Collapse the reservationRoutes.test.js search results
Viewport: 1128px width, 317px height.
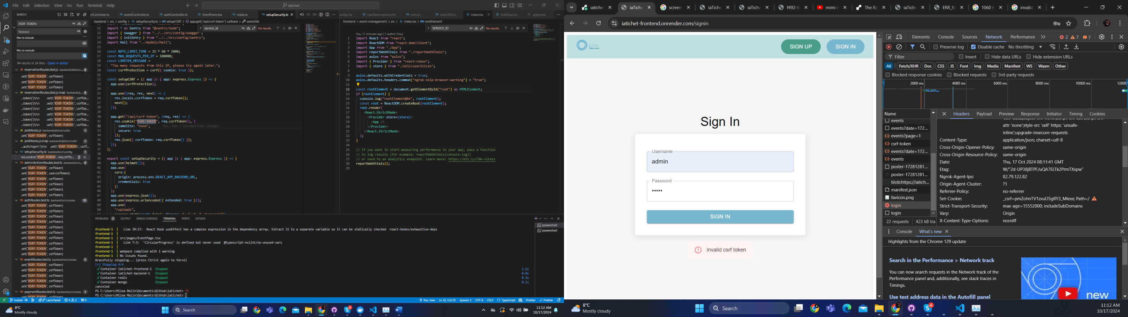pos(17,70)
